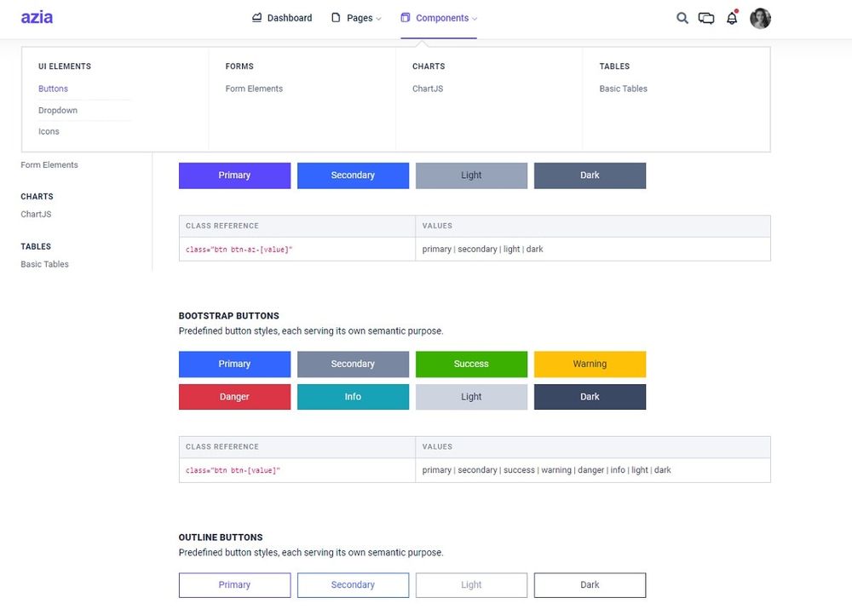Open the Pages menu
Screen dimensions: 852x615
[x=356, y=17]
